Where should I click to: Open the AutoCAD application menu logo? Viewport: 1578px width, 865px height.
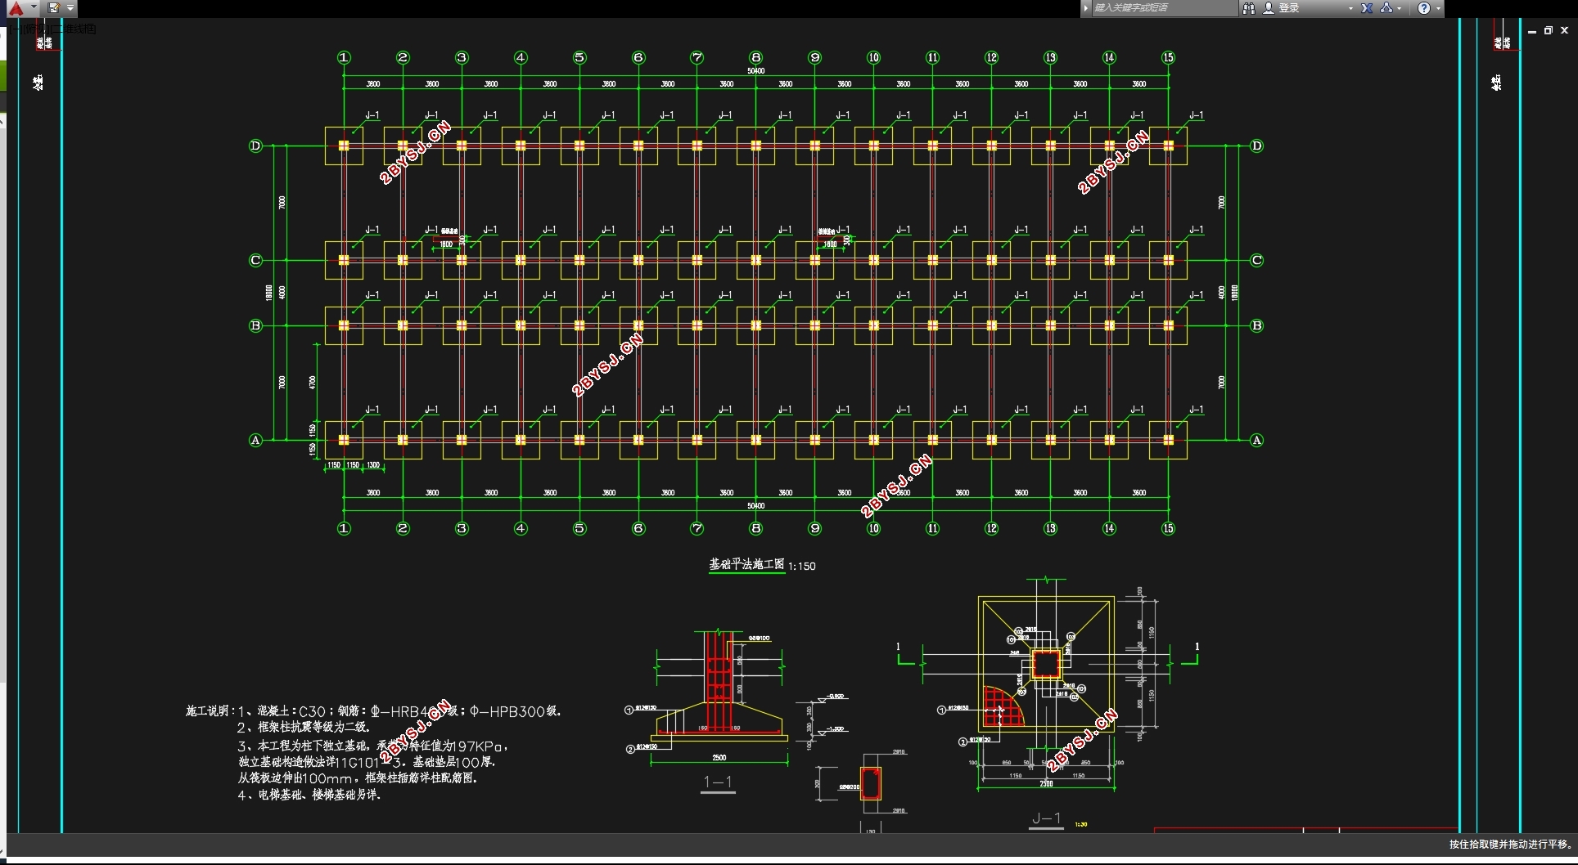tap(16, 8)
